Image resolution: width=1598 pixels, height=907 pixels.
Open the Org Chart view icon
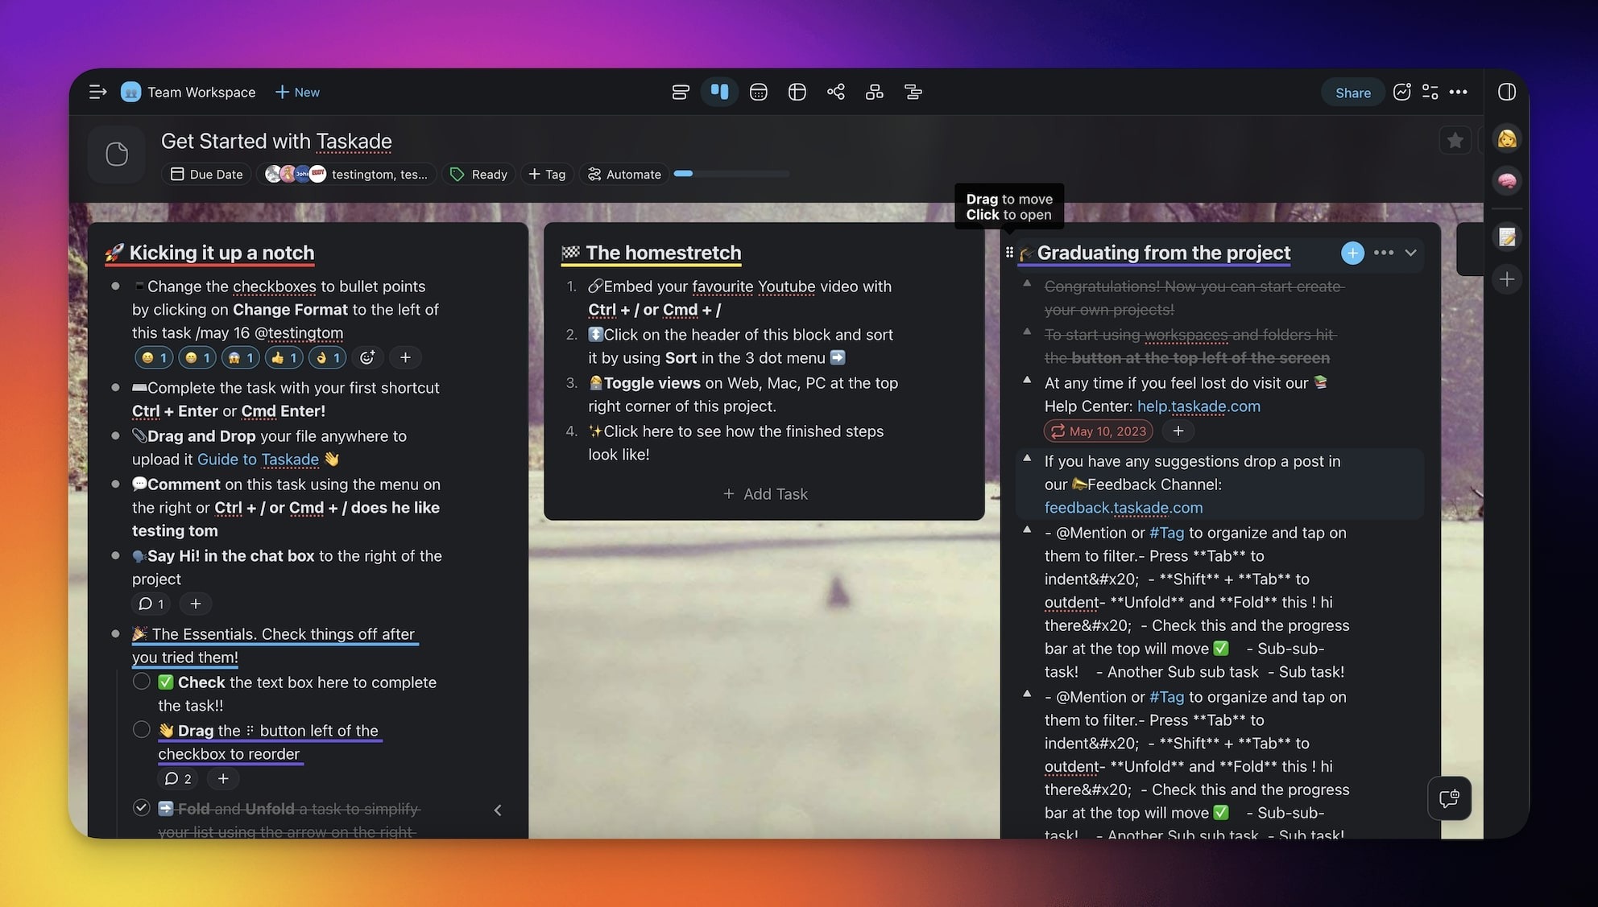[874, 93]
